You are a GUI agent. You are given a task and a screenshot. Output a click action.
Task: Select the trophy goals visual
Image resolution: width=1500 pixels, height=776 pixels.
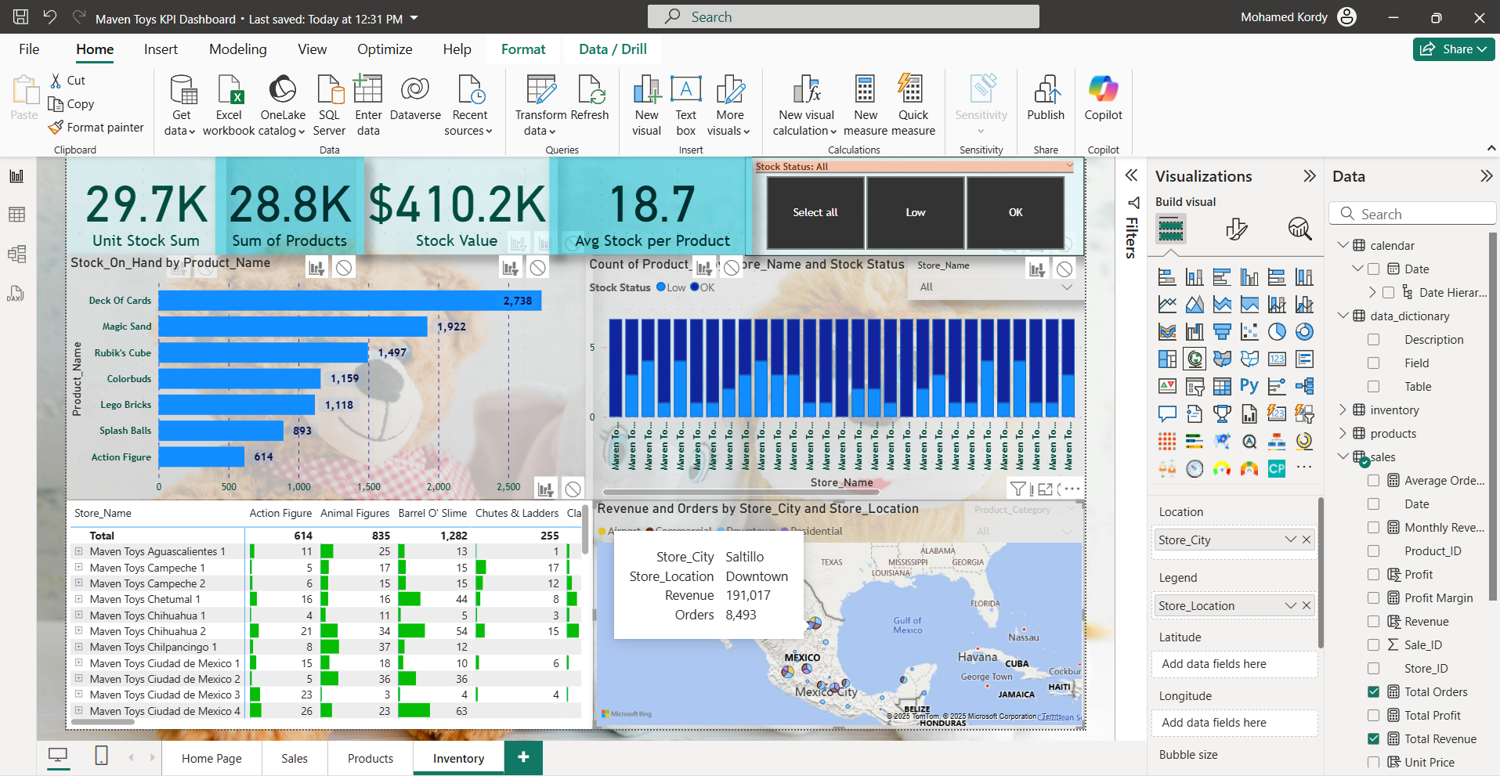pos(1222,413)
